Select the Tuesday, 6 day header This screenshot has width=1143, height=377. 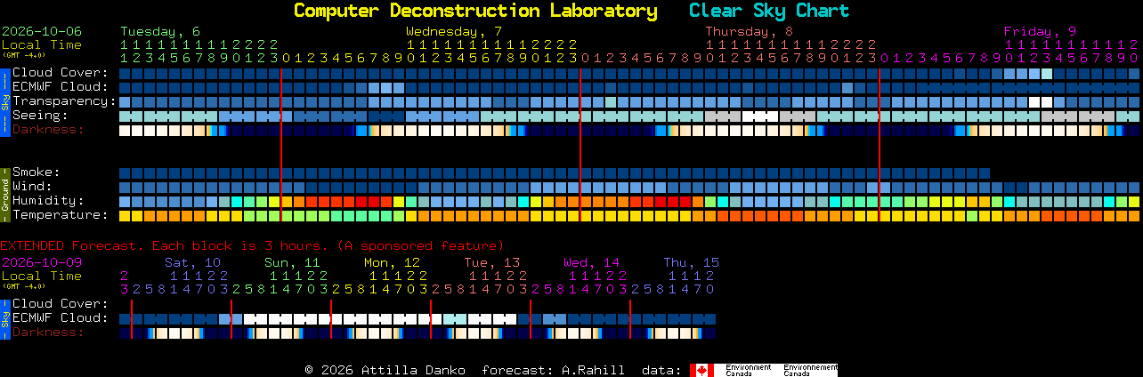[160, 31]
